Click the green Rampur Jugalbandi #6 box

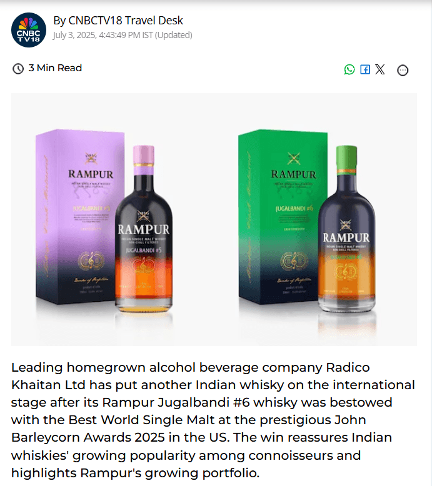(x=283, y=216)
